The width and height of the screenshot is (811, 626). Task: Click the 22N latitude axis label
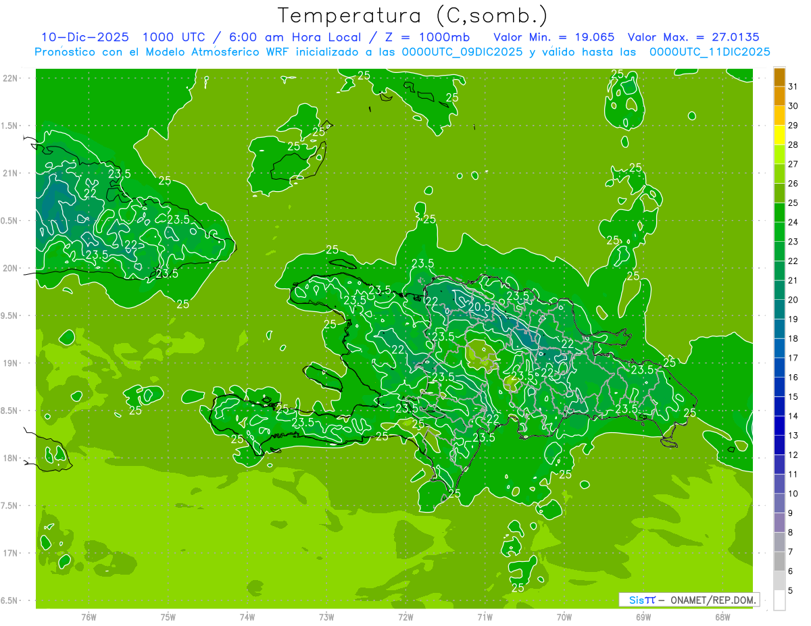point(11,78)
